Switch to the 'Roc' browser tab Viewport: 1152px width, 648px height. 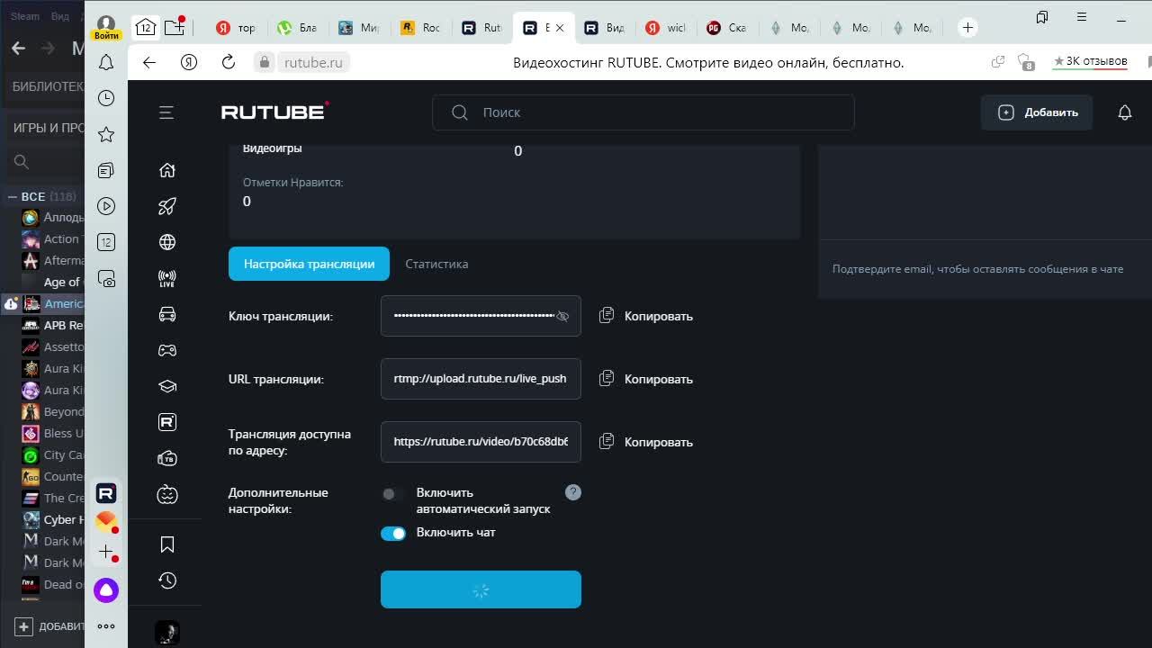pyautogui.click(x=420, y=28)
